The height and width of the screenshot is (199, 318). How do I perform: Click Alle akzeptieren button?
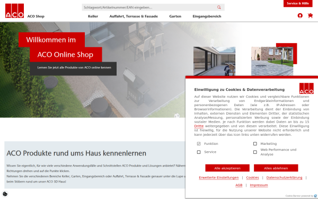point(227,168)
